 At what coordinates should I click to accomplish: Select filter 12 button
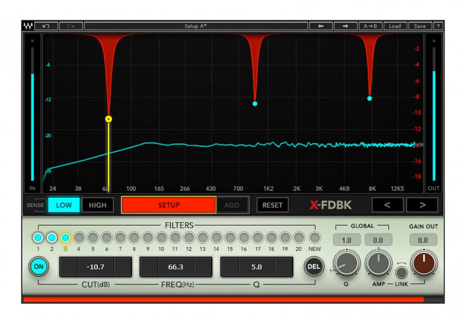click(x=189, y=238)
